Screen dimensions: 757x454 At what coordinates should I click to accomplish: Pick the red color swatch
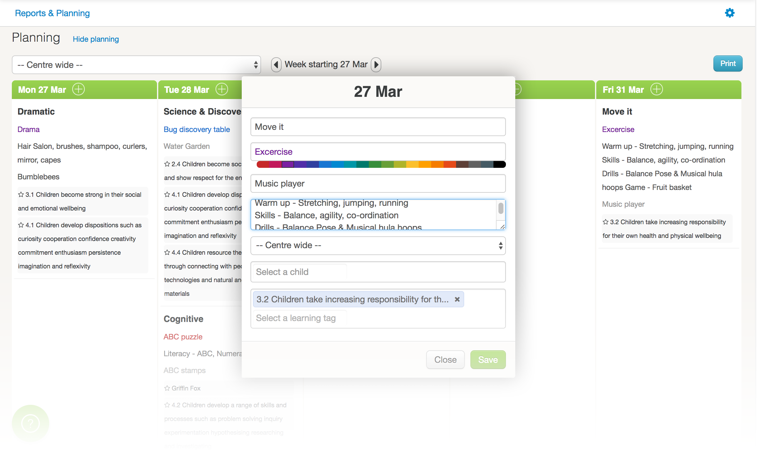263,164
